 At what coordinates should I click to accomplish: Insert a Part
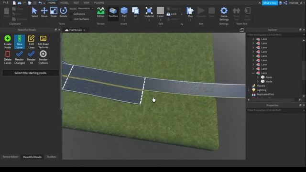point(124,12)
